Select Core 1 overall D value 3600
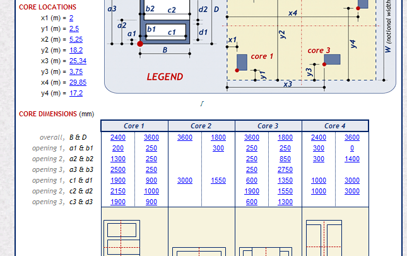The image size is (407, 256). pyautogui.click(x=151, y=137)
